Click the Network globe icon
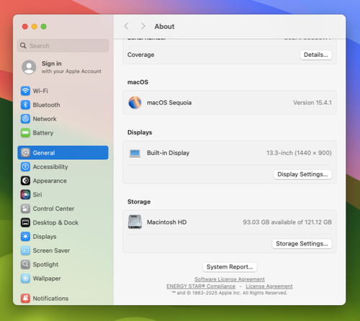 [x=25, y=119]
